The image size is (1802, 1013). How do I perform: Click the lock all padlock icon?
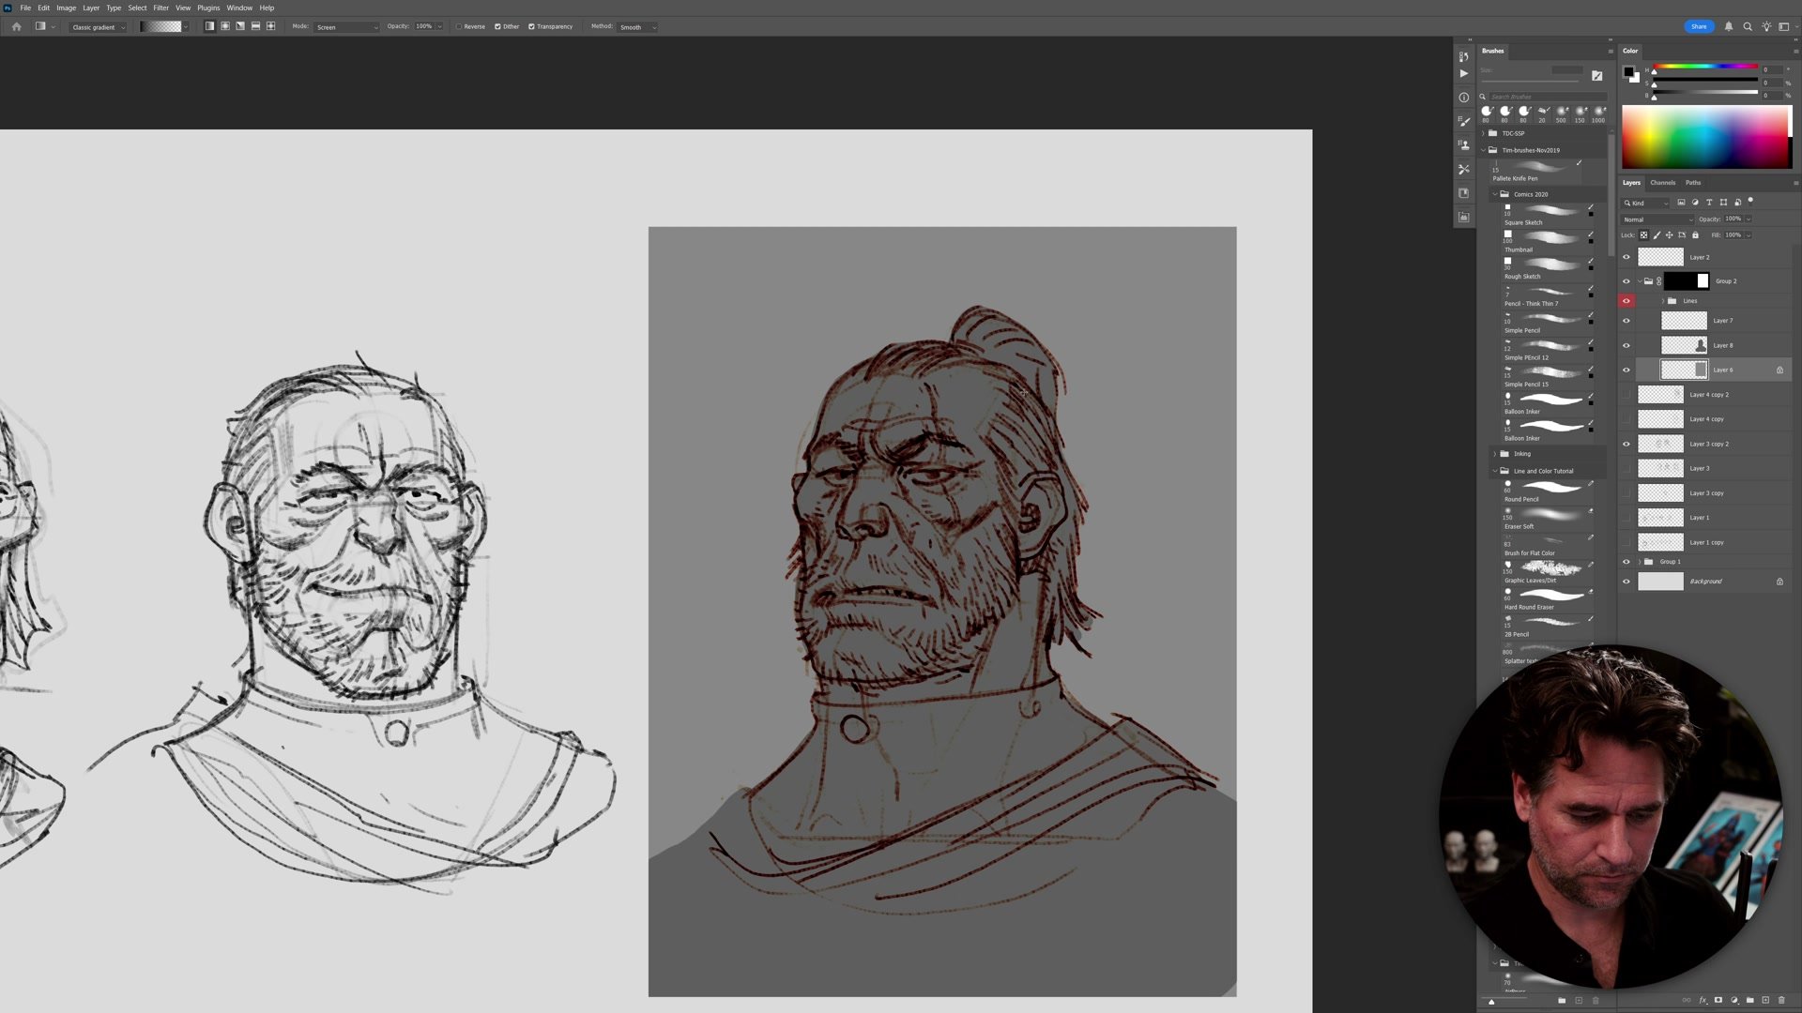pos(1695,235)
